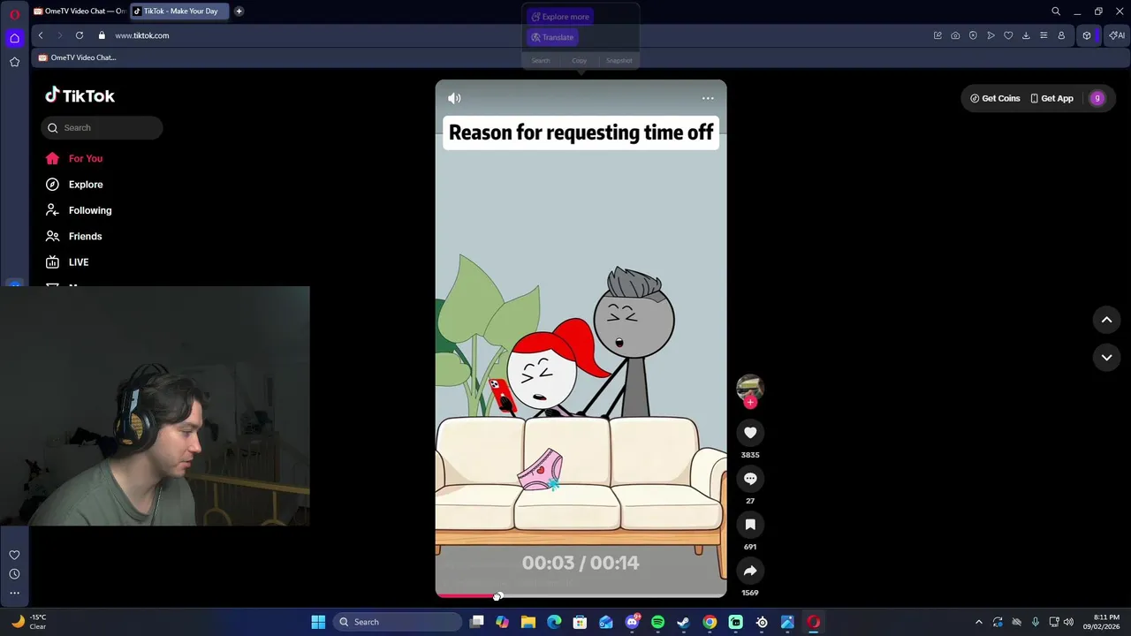Follow the creator with the red plus badge
The width and height of the screenshot is (1131, 636).
pos(750,402)
